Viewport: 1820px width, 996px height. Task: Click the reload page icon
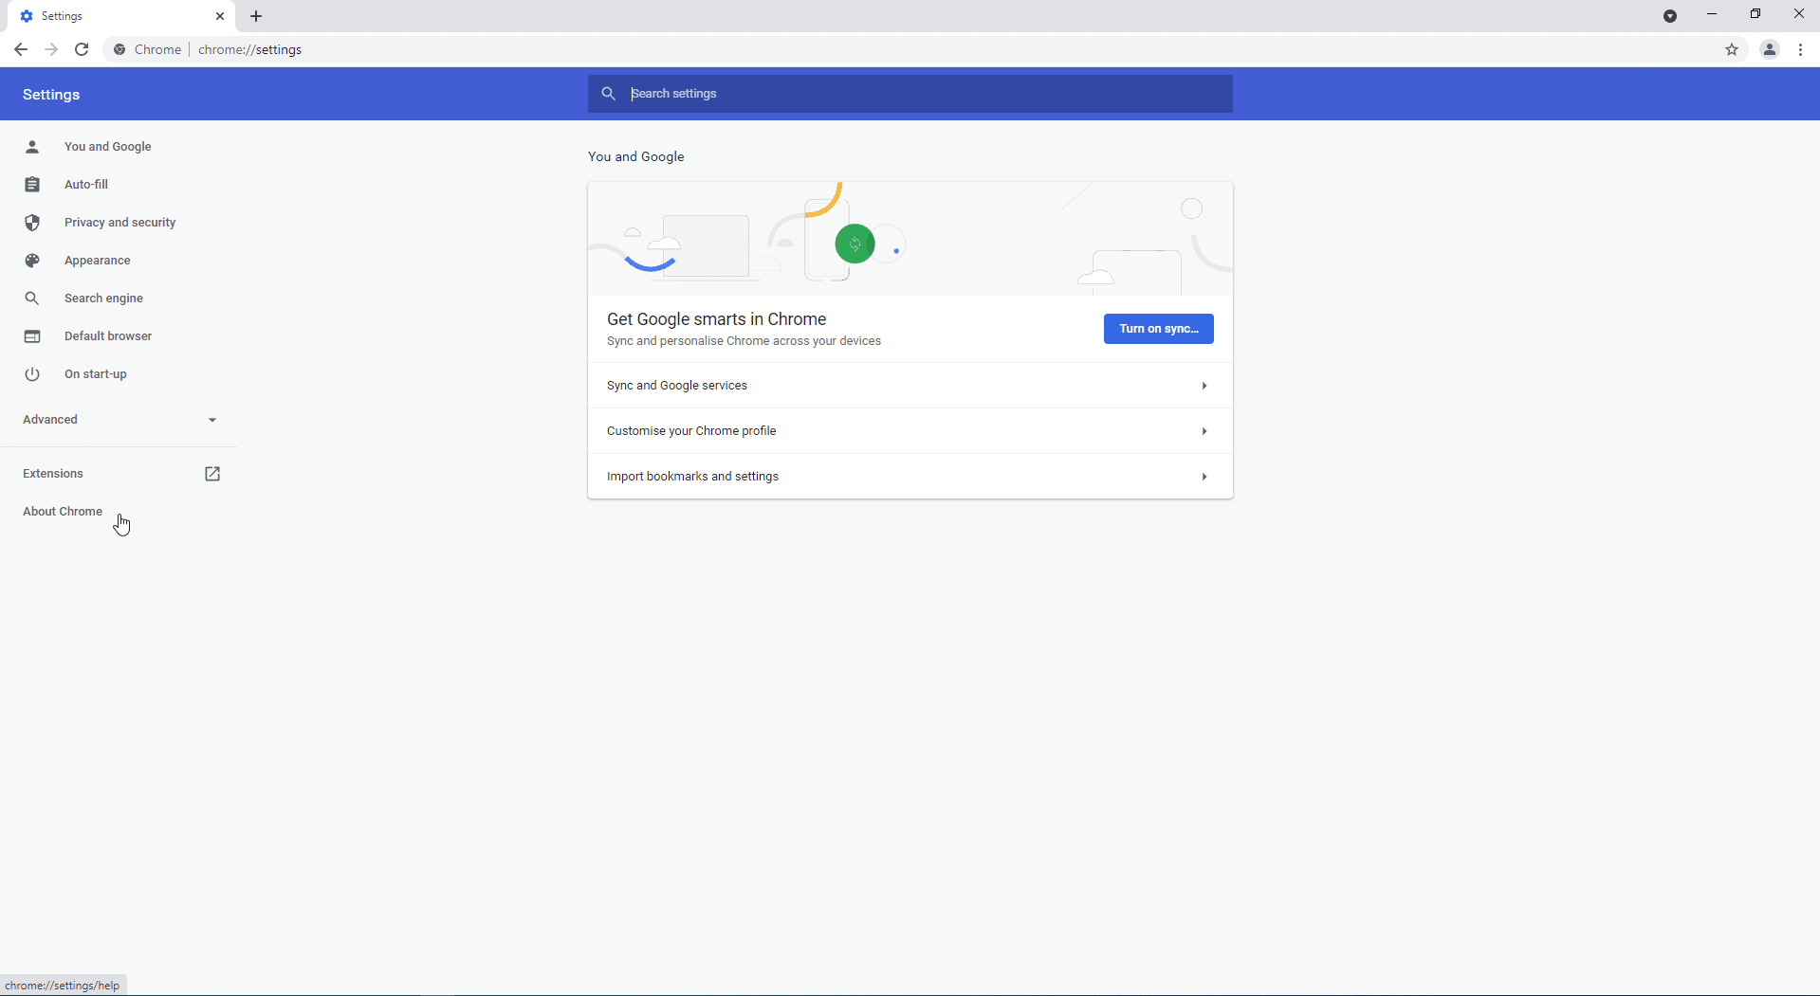coord(83,49)
